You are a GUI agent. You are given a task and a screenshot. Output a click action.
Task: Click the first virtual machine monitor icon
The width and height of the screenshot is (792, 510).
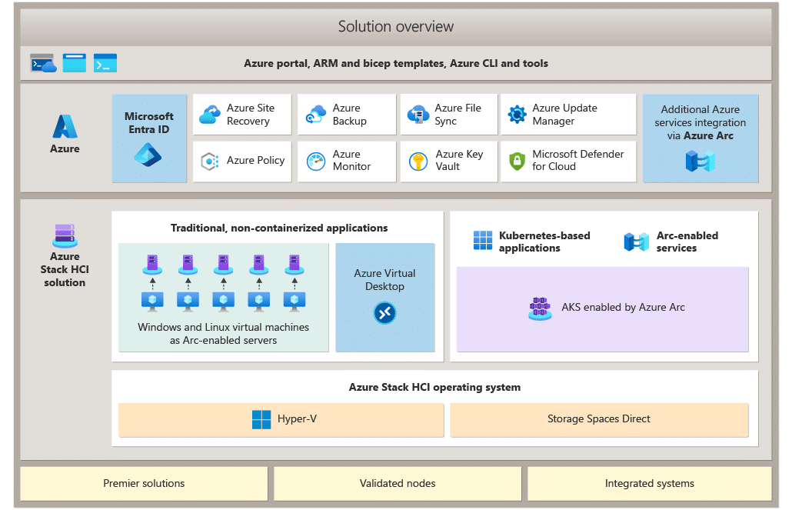click(152, 301)
